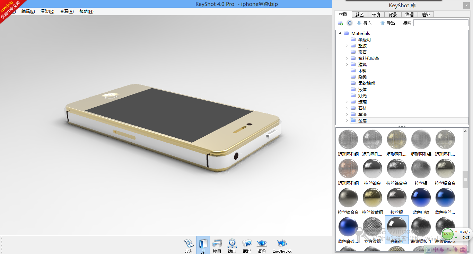
Task: Toggle the 库 library icon in bottom toolbar
Action: coord(203,245)
